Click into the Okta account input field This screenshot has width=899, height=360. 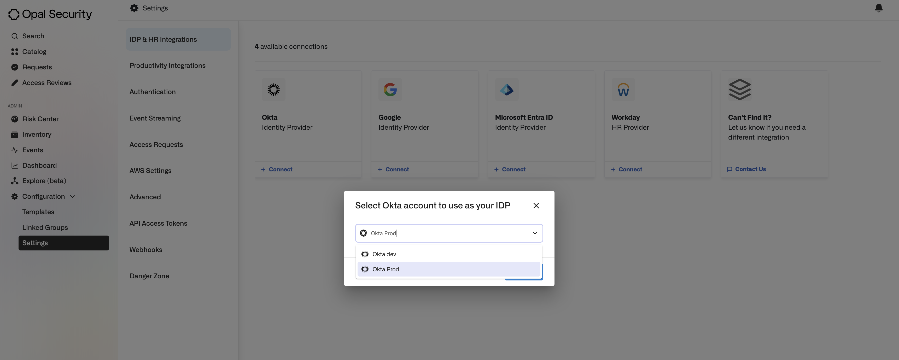click(x=447, y=233)
